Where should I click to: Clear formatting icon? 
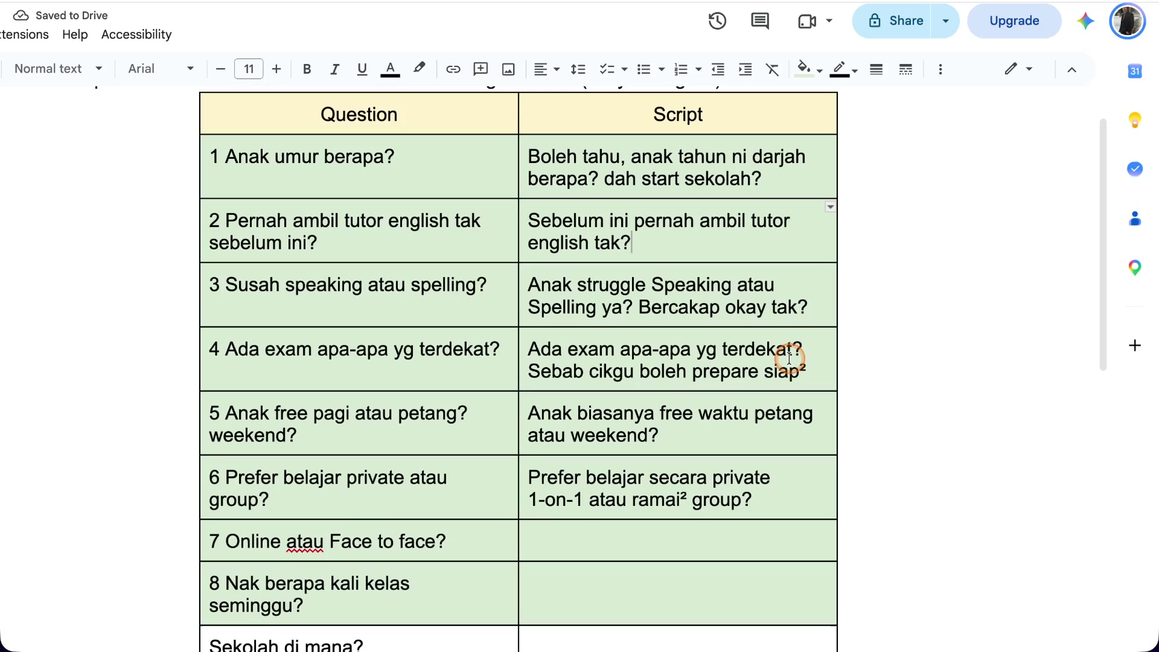click(x=773, y=69)
